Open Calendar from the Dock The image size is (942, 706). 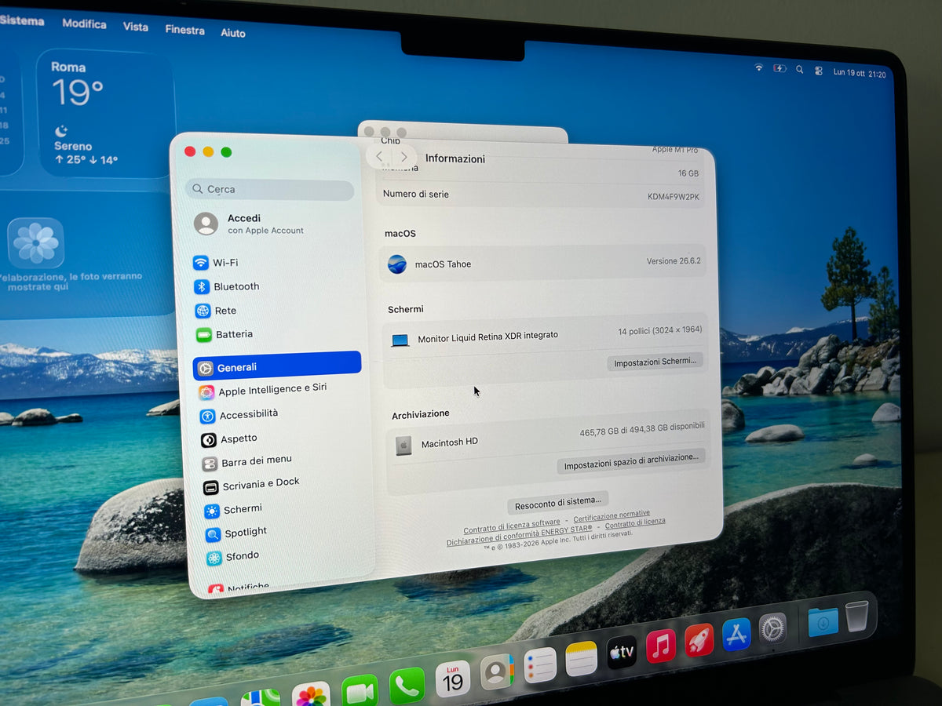coord(453,679)
